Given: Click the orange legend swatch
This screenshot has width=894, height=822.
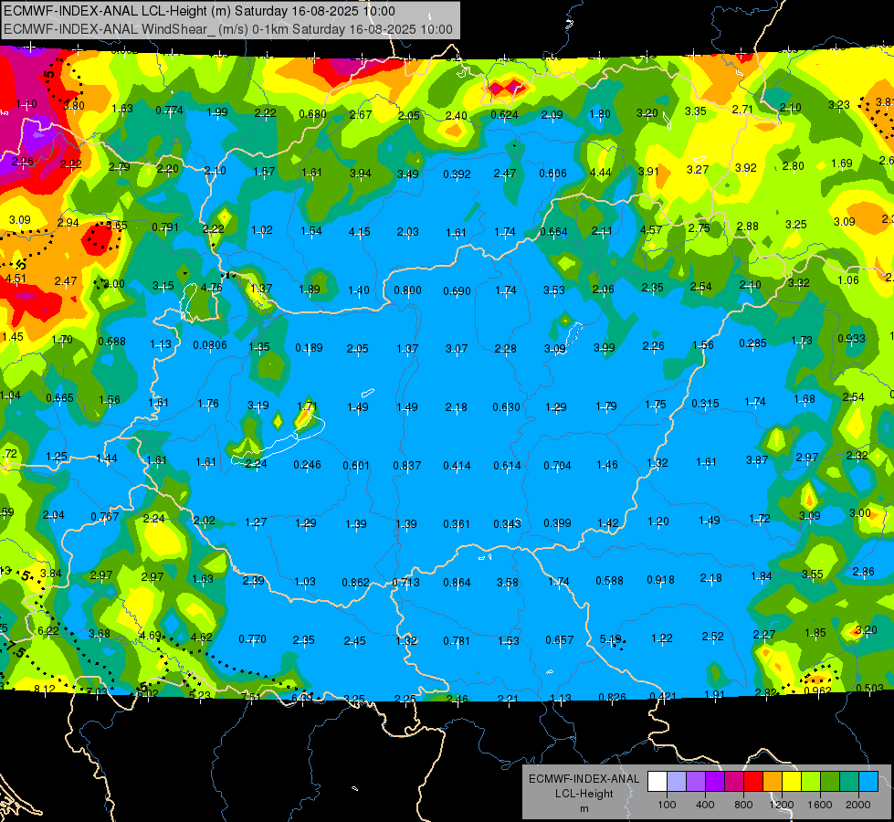Looking at the screenshot, I should tap(773, 781).
